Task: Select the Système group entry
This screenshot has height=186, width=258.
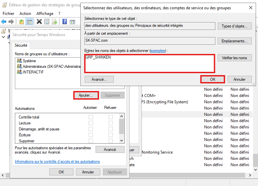Action: coord(29,61)
